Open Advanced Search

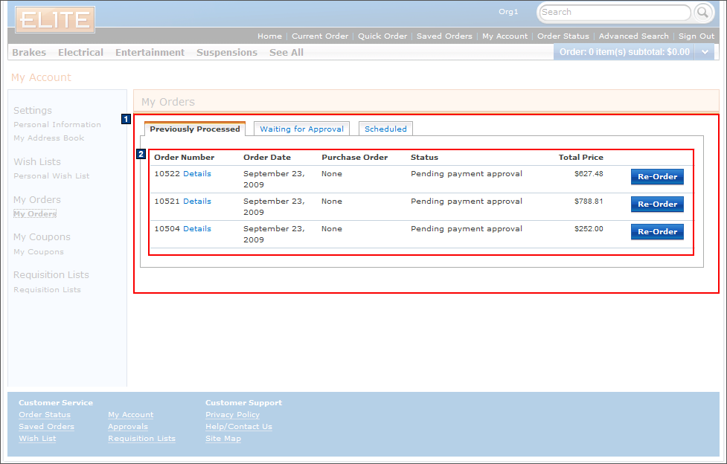pyautogui.click(x=633, y=35)
